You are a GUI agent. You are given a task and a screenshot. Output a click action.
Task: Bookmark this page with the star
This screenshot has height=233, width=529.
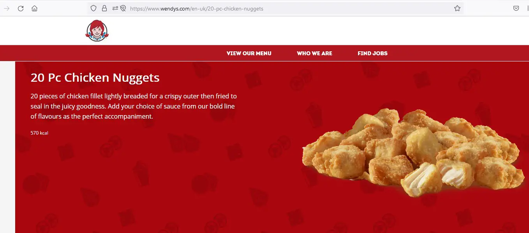457,8
